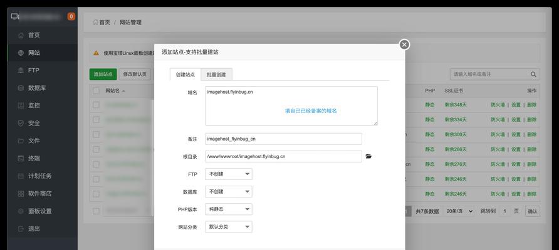
Task: Click the orange notification badge showing 0
Action: [71, 16]
